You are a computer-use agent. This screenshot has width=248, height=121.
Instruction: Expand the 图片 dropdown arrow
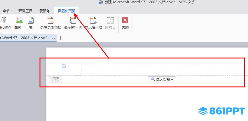[x=23, y=27]
